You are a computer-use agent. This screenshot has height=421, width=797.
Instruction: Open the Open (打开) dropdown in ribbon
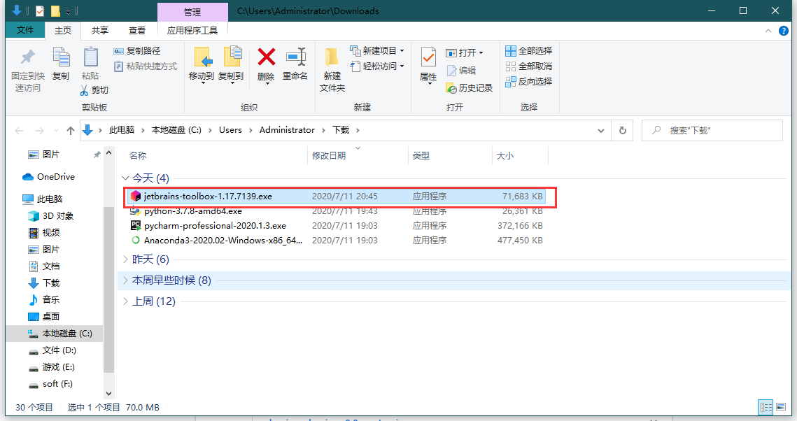pyautogui.click(x=465, y=53)
